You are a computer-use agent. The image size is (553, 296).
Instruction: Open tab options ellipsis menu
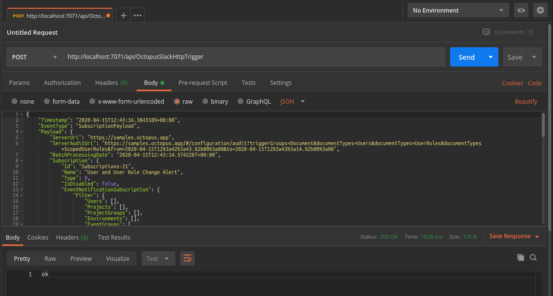coord(138,15)
